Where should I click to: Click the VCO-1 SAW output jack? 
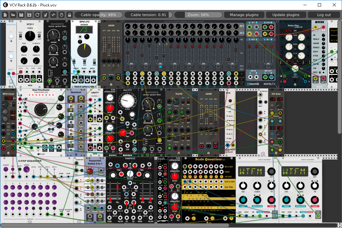coord(33,79)
